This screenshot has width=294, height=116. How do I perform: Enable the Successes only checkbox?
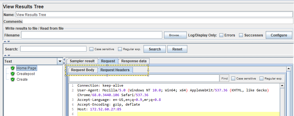(241, 35)
